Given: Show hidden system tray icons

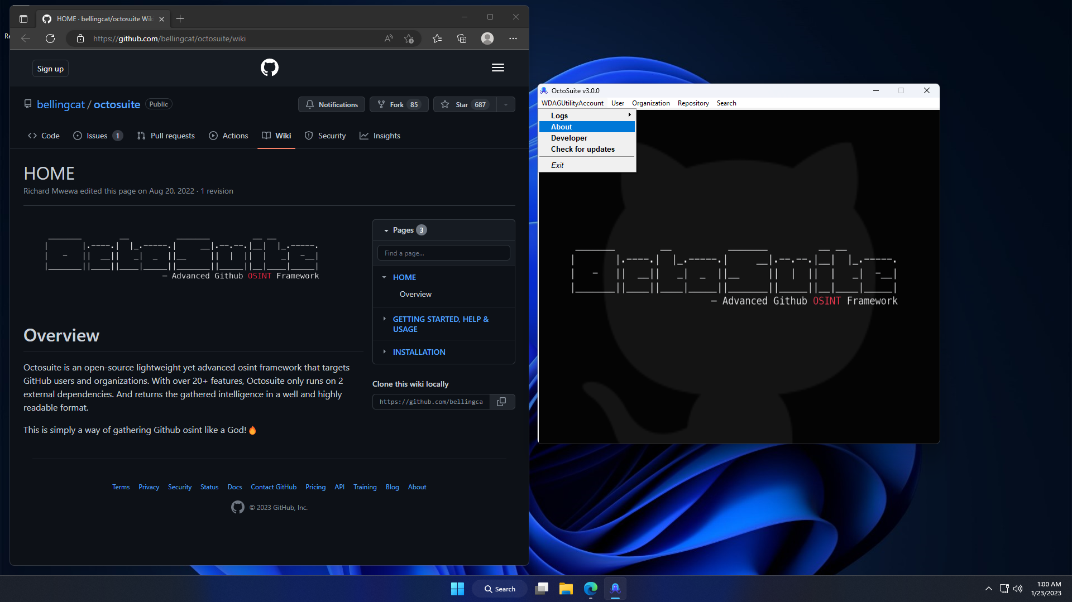Looking at the screenshot, I should click(988, 589).
